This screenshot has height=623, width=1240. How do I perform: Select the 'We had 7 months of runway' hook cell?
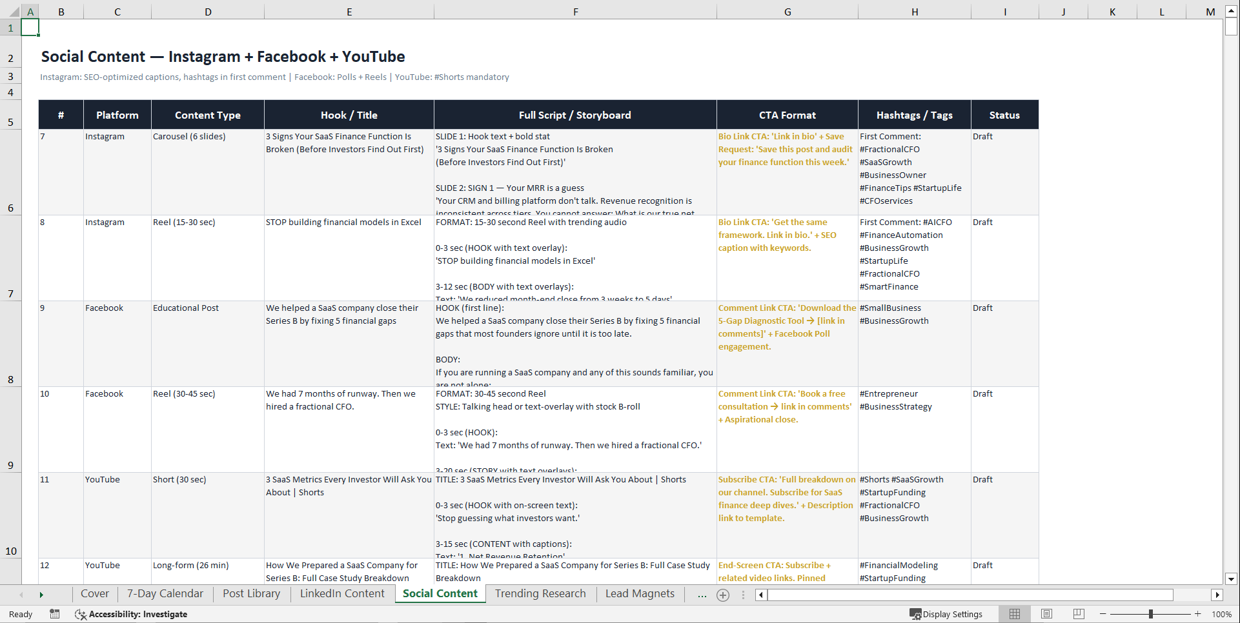[x=349, y=430]
